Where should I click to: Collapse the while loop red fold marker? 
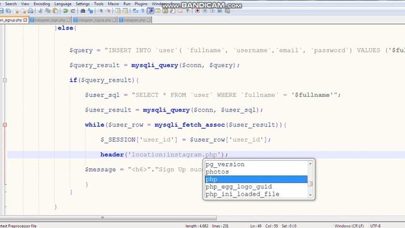point(4,125)
